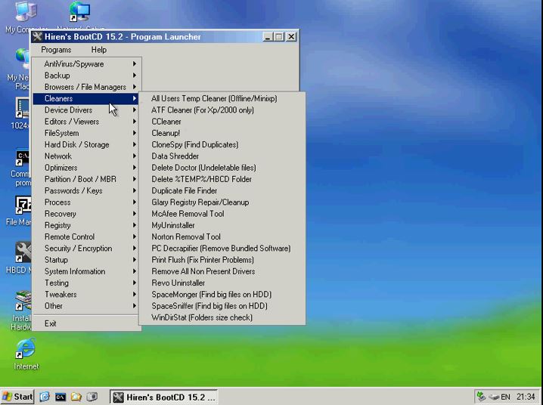Expand the FileSystem submenu
The width and height of the screenshot is (543, 405).
click(86, 133)
